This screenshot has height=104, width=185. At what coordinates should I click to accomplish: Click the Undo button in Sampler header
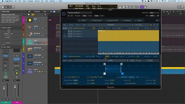96,16
